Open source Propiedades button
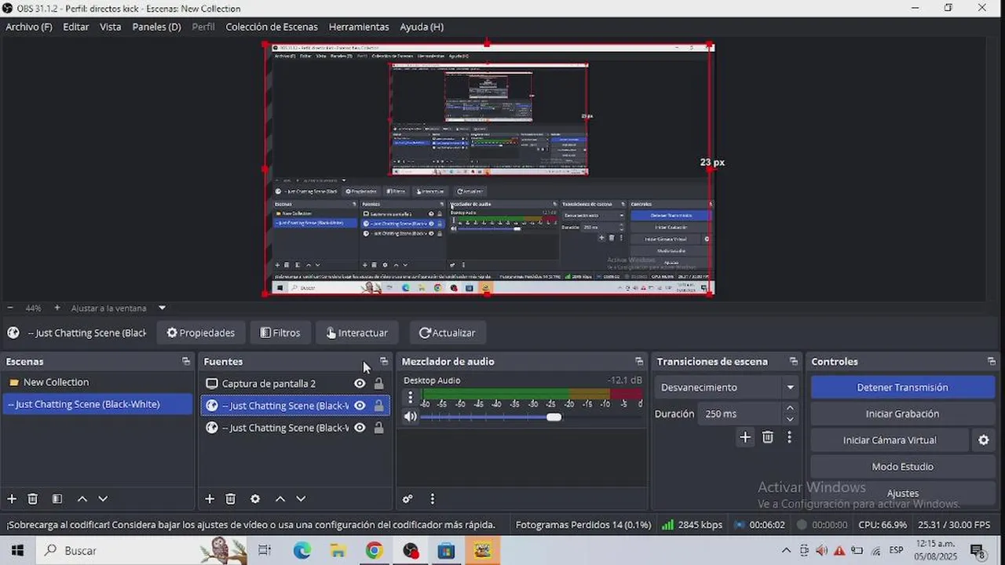The height and width of the screenshot is (565, 1005). pyautogui.click(x=201, y=333)
